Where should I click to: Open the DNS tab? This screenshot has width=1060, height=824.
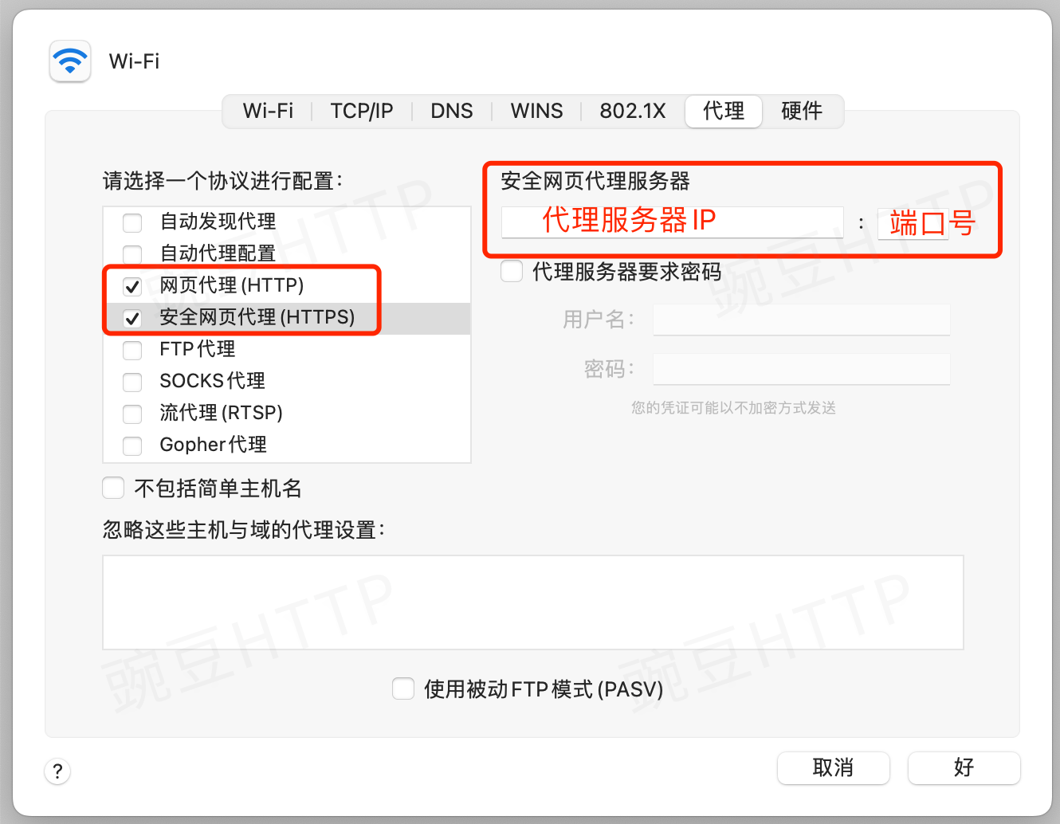[452, 111]
